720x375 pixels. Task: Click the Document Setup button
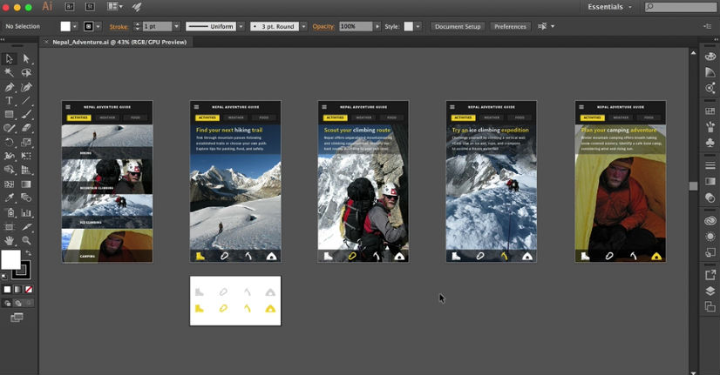point(458,27)
